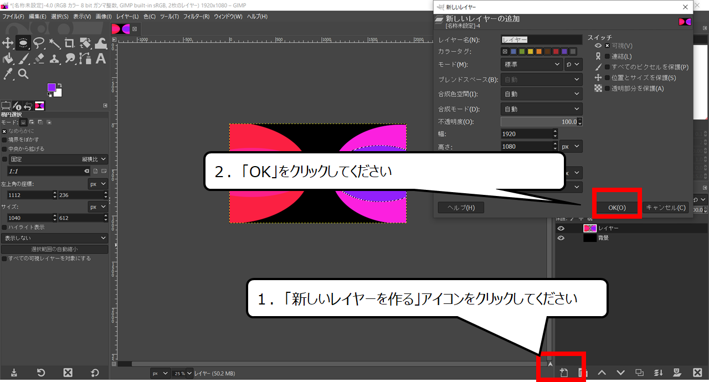The height and width of the screenshot is (382, 709).
Task: Open the 表示しない guides dropdown
Action: pos(55,238)
